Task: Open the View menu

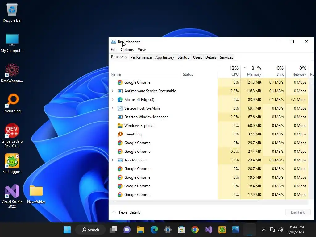Action: 142,50
